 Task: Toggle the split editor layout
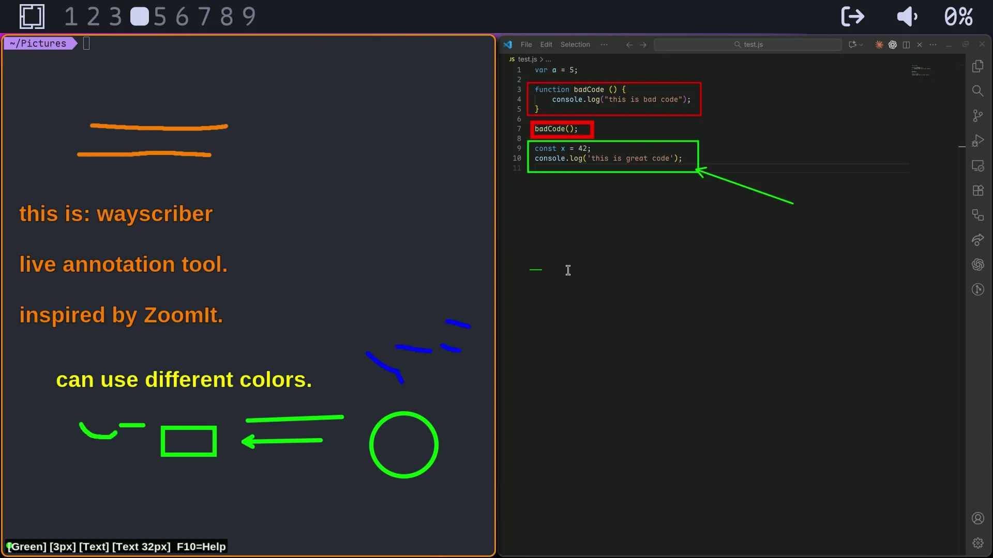tap(907, 44)
